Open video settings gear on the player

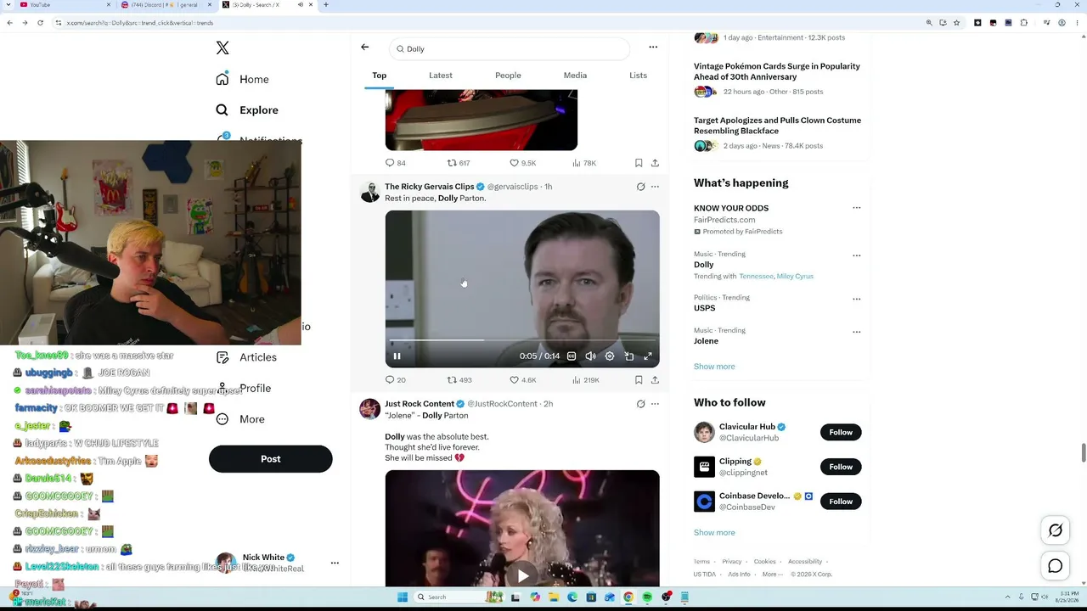[610, 356]
